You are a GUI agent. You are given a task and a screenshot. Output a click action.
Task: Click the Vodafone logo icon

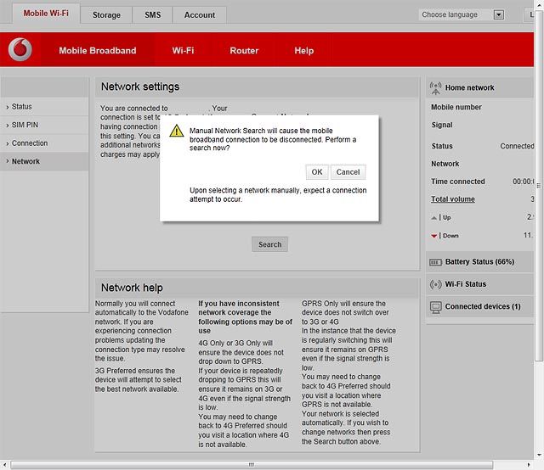coord(20,49)
